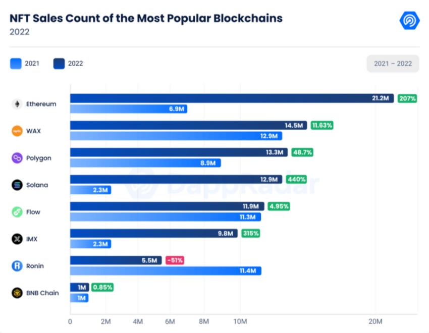Click the purple Polygon icon

pyautogui.click(x=17, y=158)
